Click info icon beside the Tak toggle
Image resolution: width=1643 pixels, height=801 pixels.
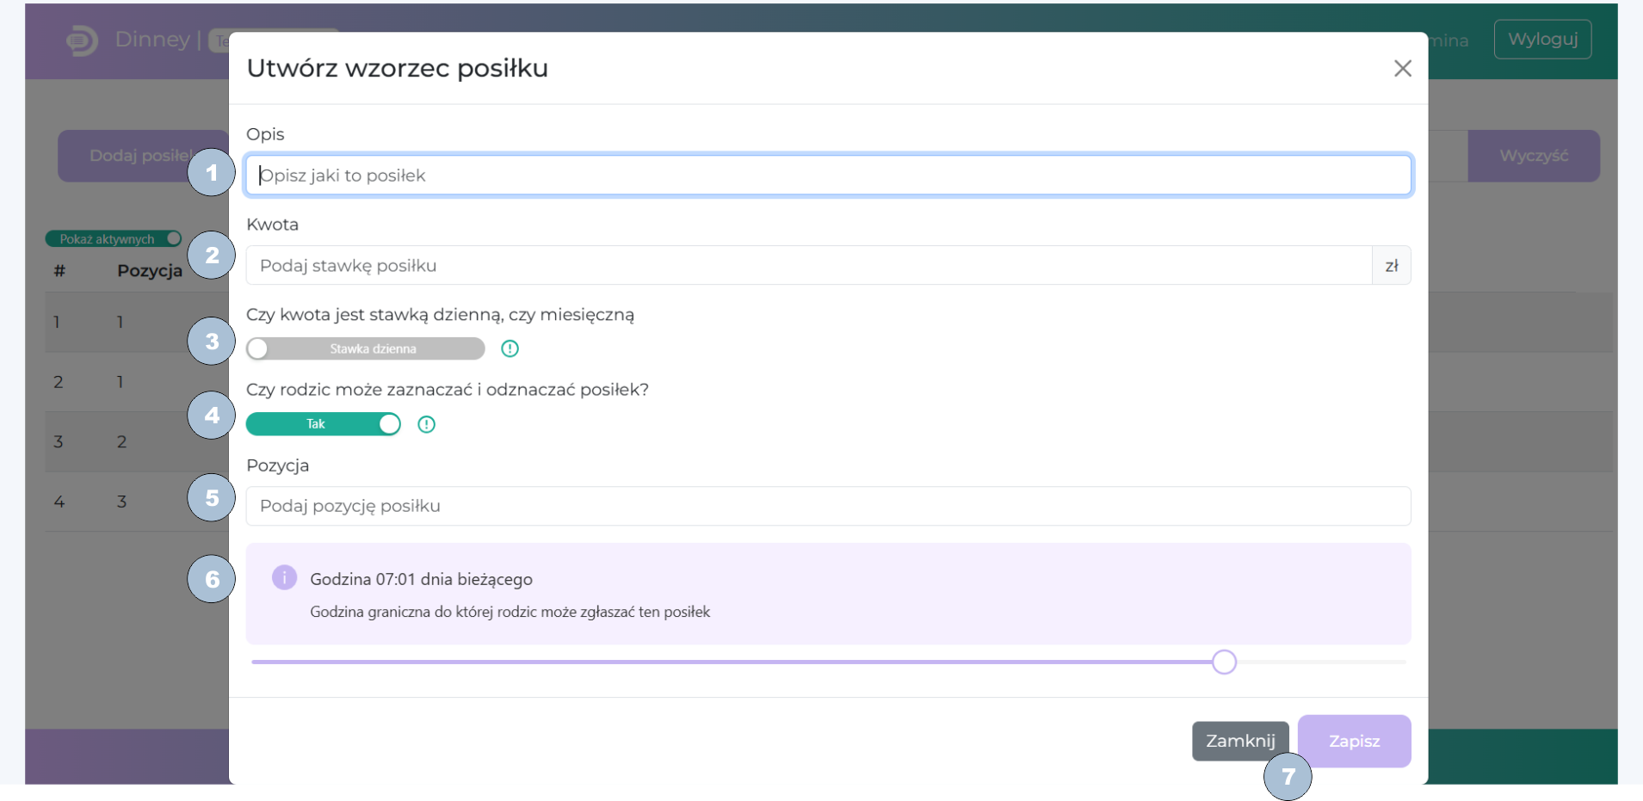tap(426, 424)
